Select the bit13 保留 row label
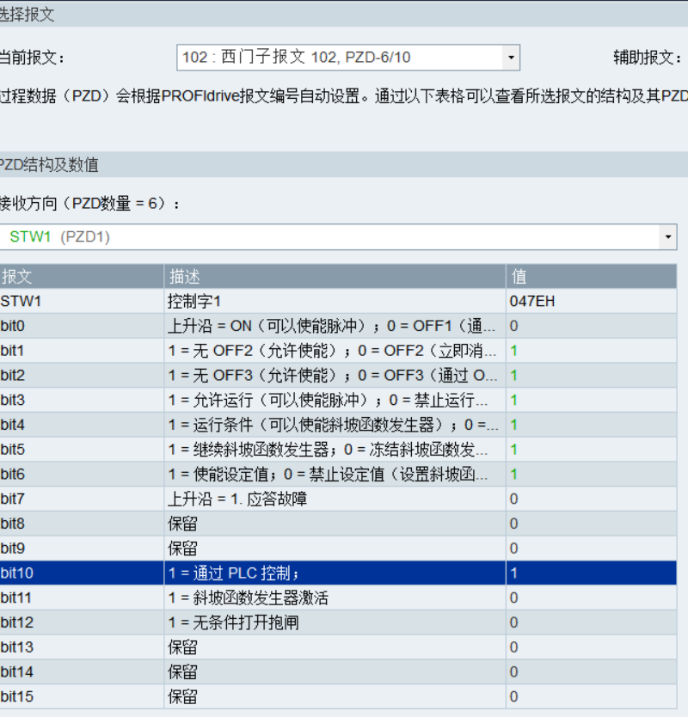688x717 pixels. coord(82,647)
